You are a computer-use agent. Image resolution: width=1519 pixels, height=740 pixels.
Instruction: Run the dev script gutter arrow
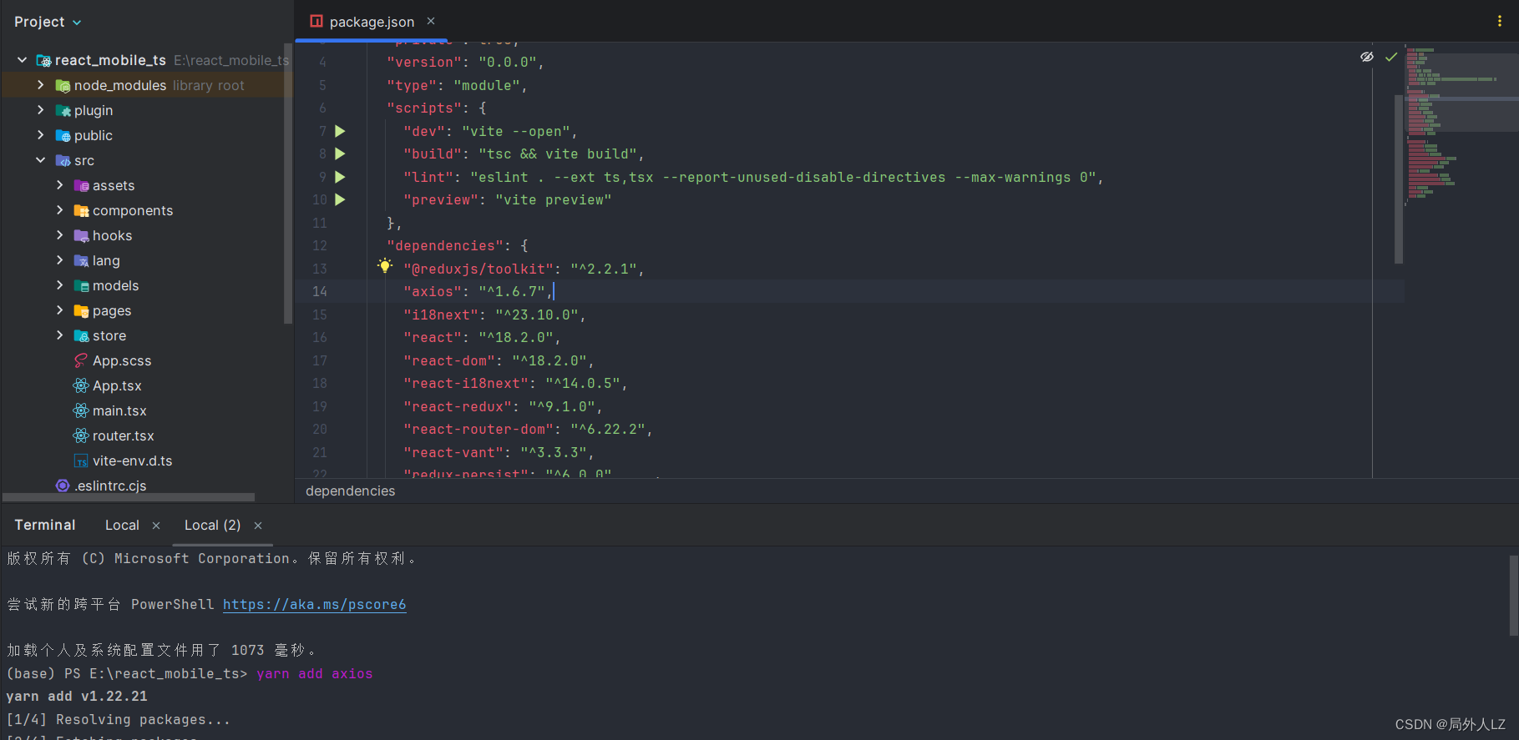click(340, 131)
